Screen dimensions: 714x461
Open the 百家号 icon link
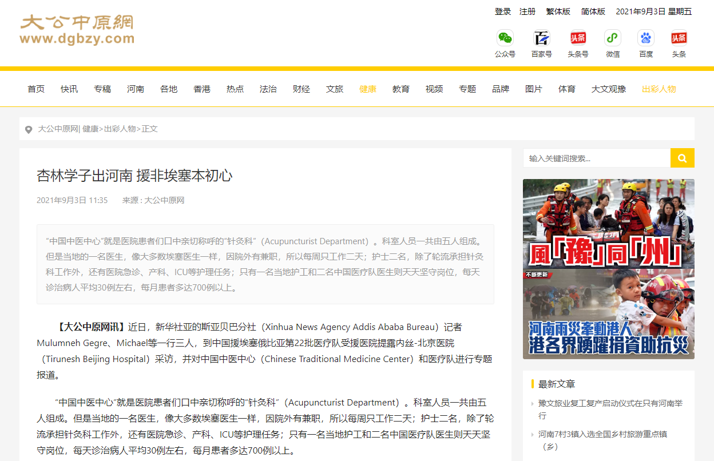(541, 38)
